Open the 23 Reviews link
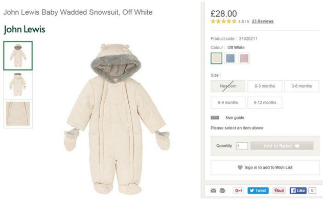Image resolution: width=323 pixels, height=199 pixels. pyautogui.click(x=263, y=21)
